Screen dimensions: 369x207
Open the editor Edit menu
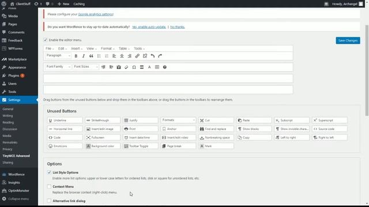pos(62,48)
